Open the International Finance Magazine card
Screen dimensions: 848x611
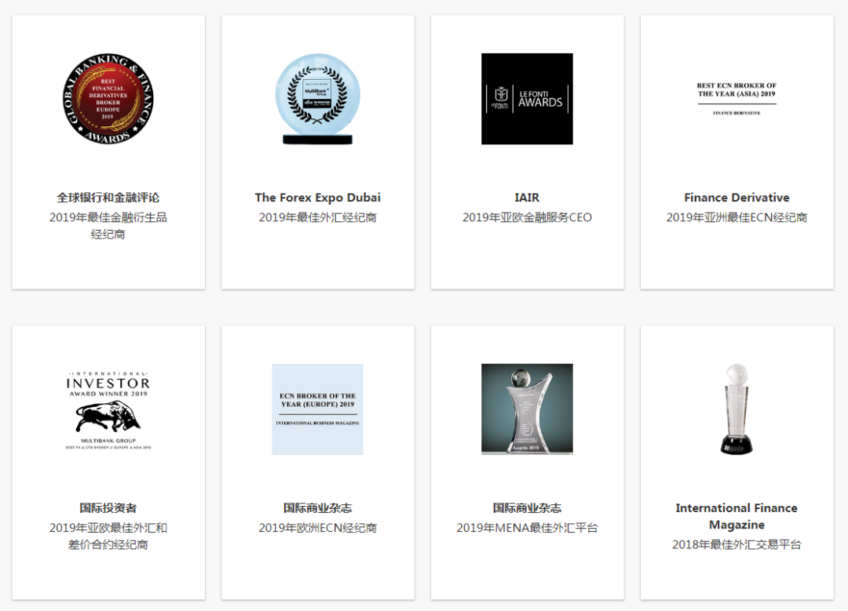[737, 516]
